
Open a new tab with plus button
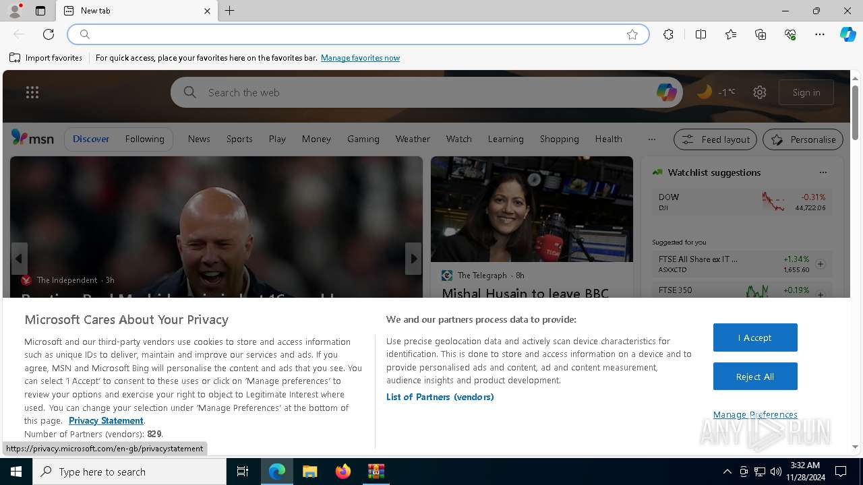pos(230,11)
